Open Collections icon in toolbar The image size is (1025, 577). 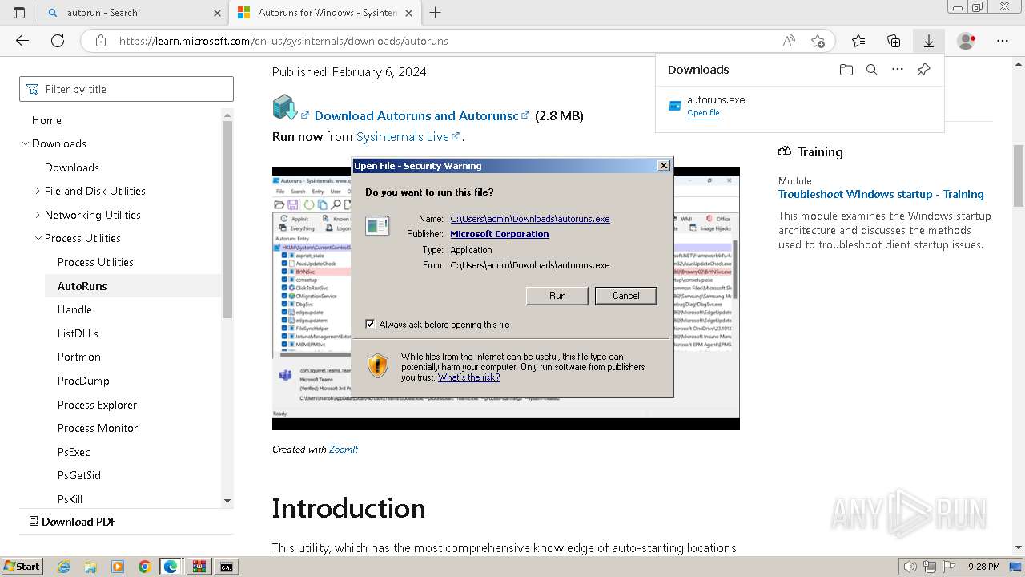[x=894, y=41]
